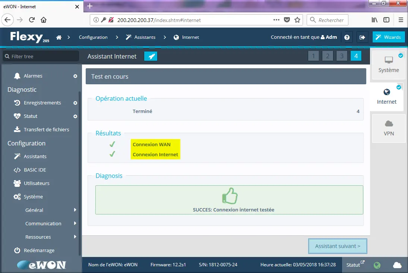Expand the Communication submenu arrow
Viewport: 408px width, 273px height.
75,223
